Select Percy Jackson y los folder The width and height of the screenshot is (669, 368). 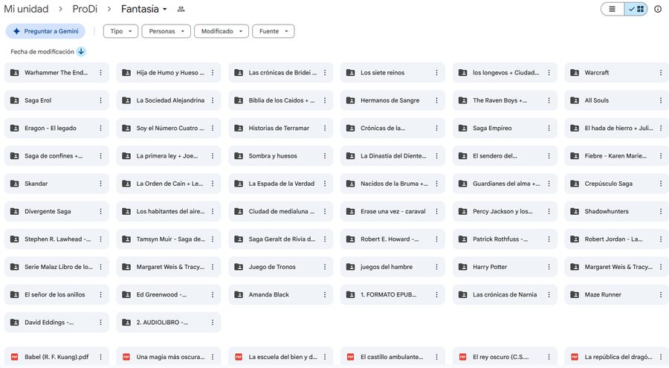(x=505, y=211)
